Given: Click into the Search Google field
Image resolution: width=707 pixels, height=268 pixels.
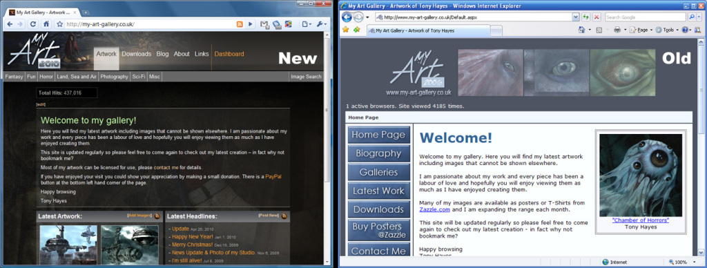Looking at the screenshot, I should click(x=646, y=17).
